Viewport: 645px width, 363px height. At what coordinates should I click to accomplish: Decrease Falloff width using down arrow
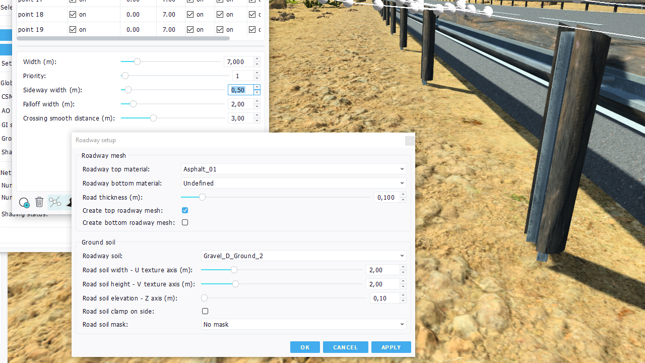click(x=257, y=106)
